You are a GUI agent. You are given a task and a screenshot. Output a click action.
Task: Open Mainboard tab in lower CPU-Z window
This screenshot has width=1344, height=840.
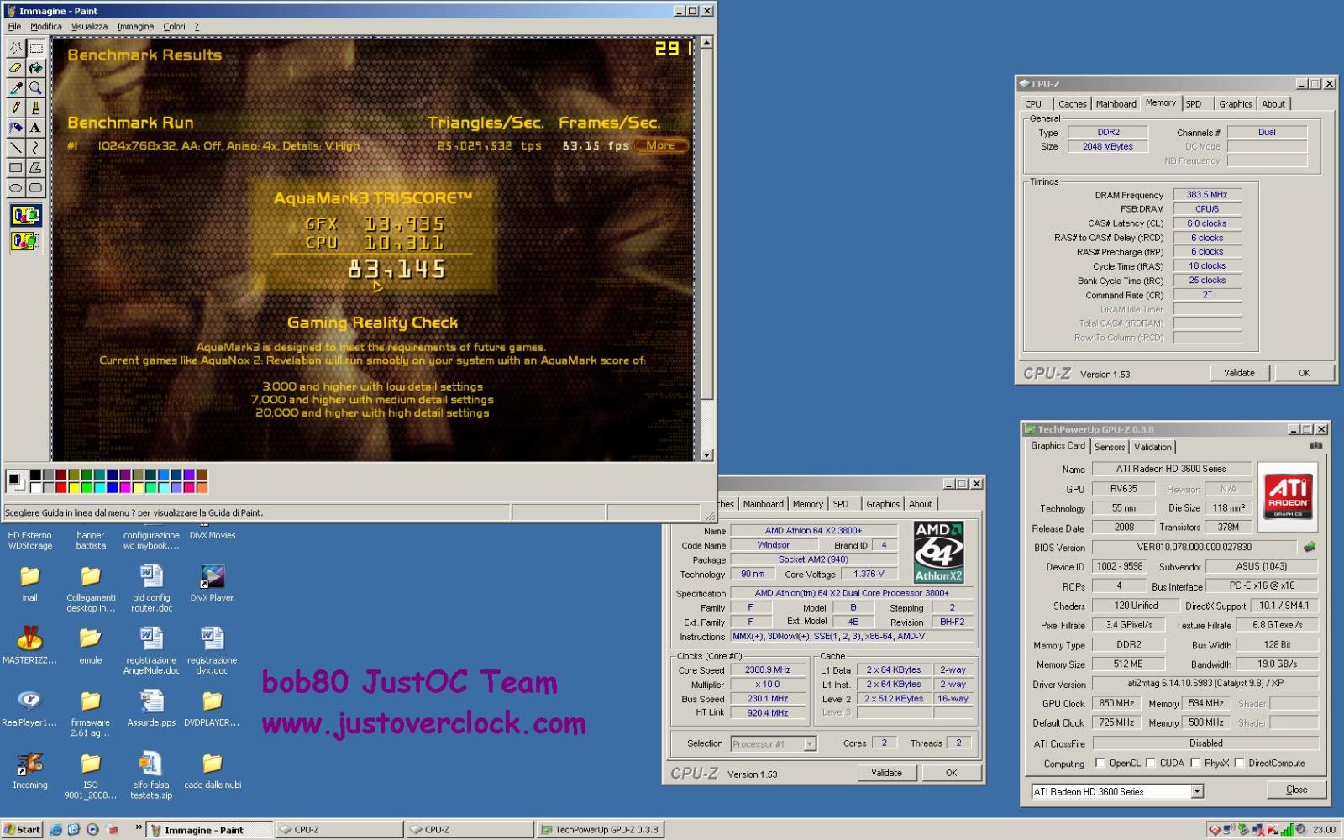coord(763,504)
